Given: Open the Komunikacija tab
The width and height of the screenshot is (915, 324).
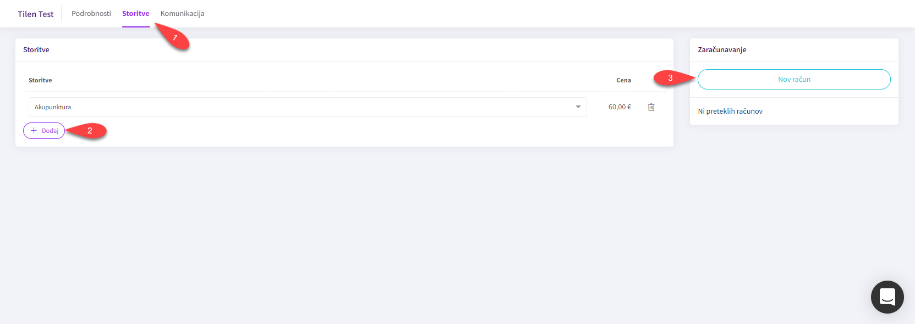Looking at the screenshot, I should [x=182, y=14].
